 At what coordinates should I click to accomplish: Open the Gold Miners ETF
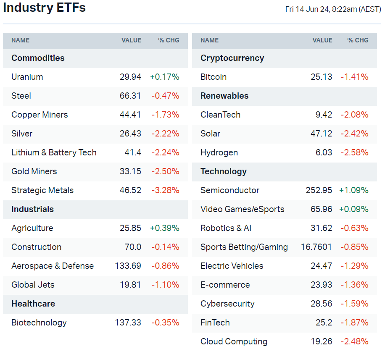(x=34, y=171)
